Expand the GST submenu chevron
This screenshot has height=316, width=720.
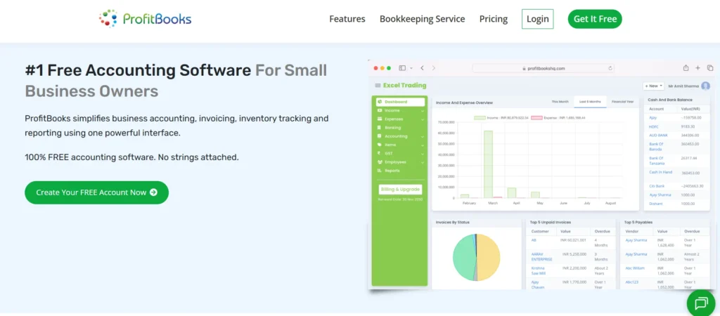423,153
